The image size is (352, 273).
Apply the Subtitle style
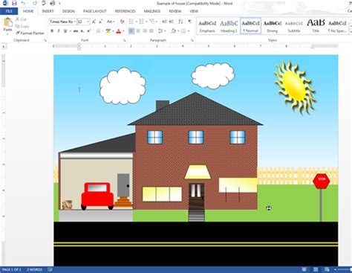[x=294, y=26]
